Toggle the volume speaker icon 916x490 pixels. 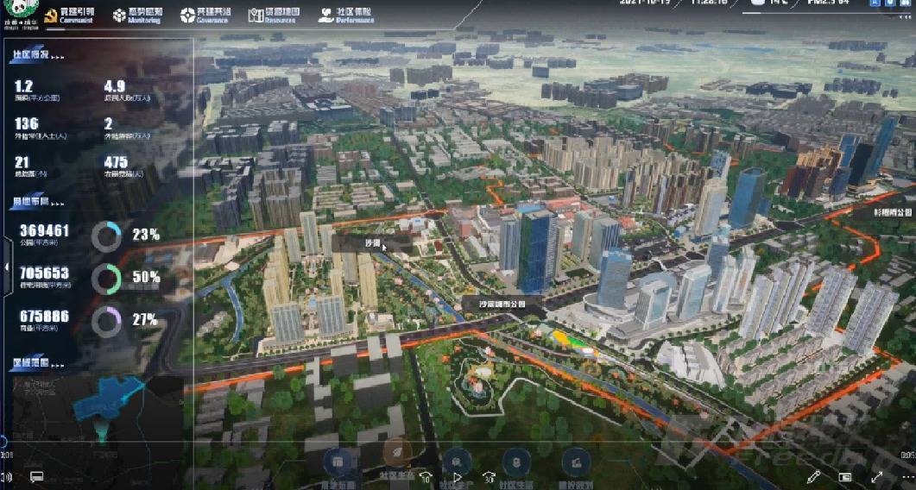pyautogui.click(x=7, y=476)
